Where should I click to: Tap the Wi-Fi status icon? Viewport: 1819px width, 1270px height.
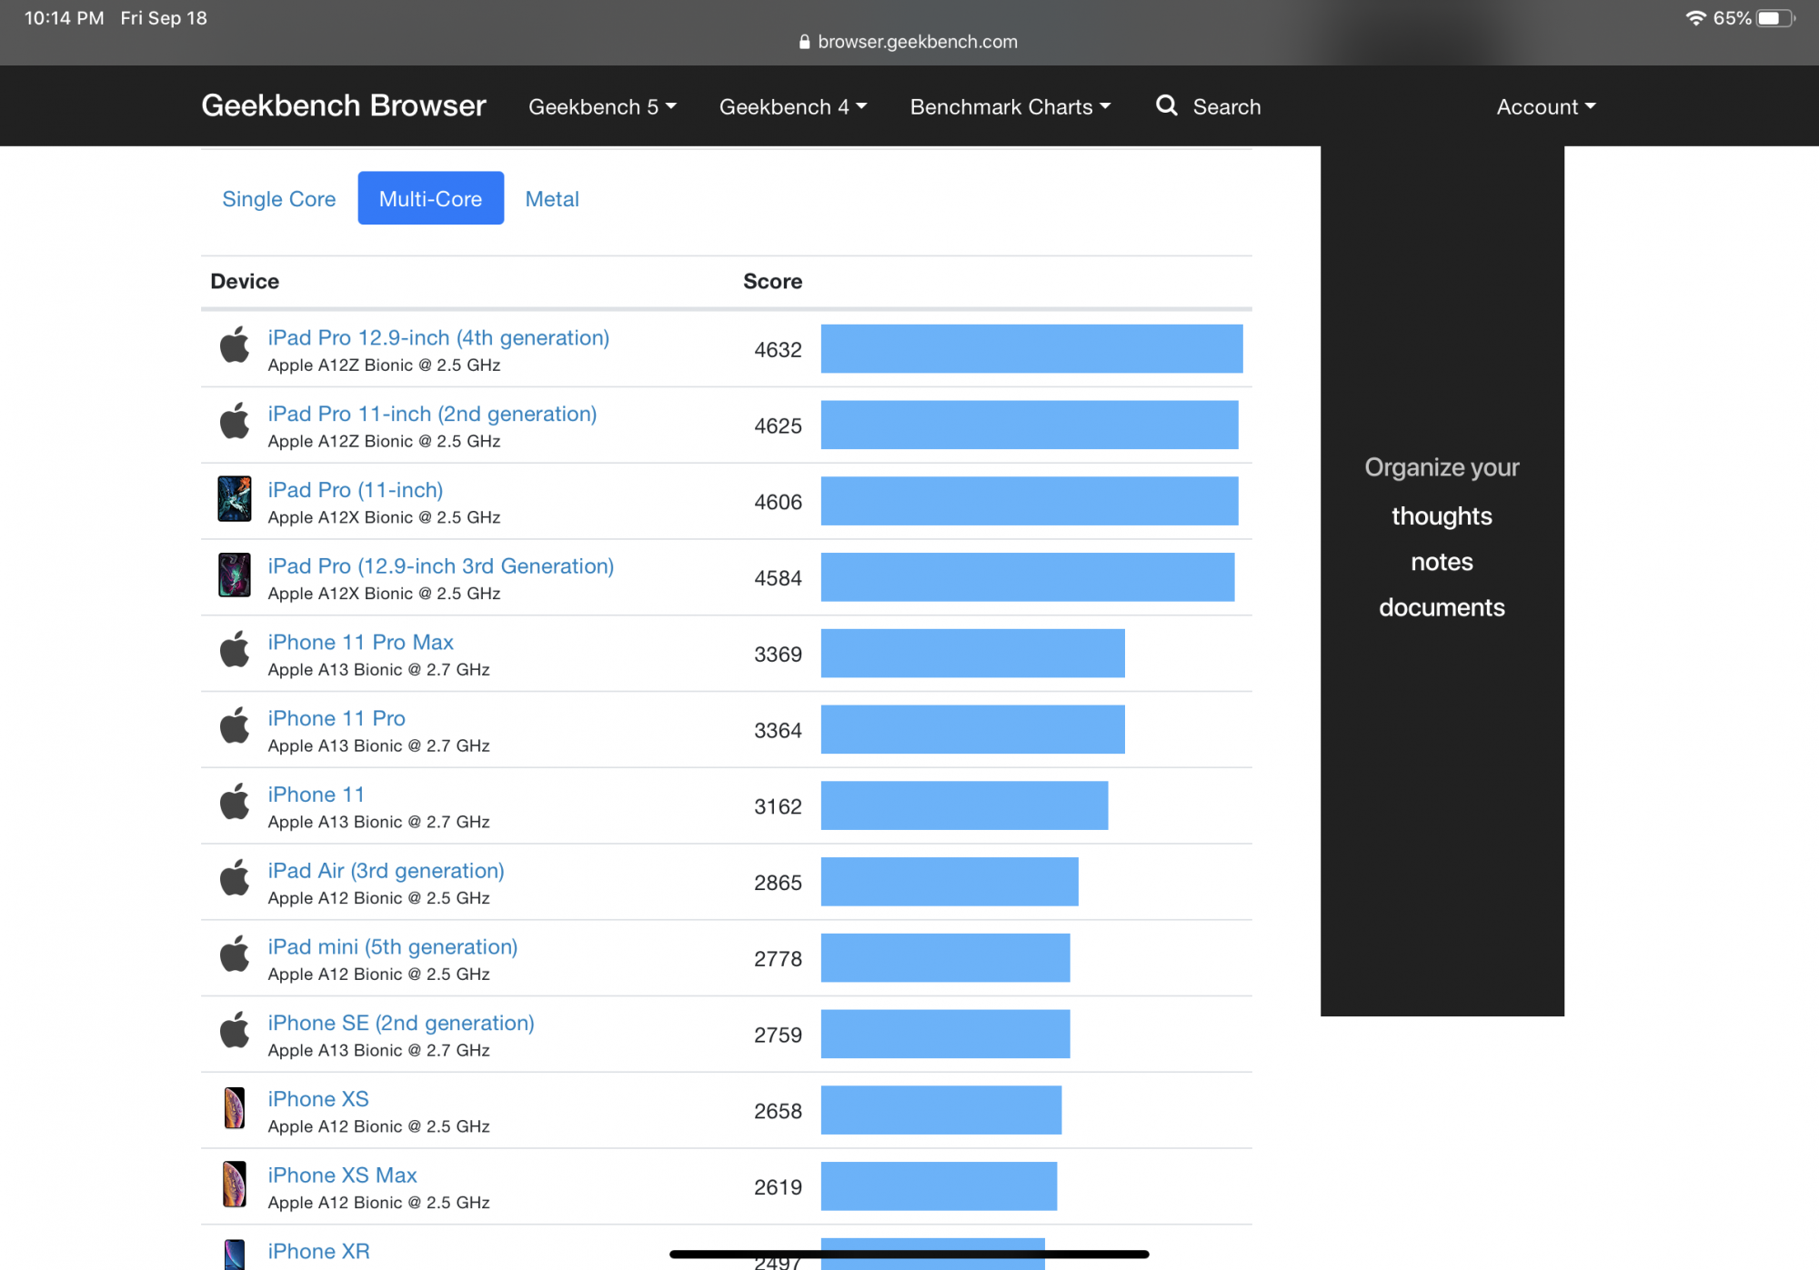pyautogui.click(x=1695, y=18)
